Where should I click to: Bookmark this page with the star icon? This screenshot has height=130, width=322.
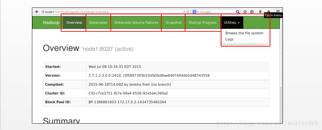tap(245, 12)
